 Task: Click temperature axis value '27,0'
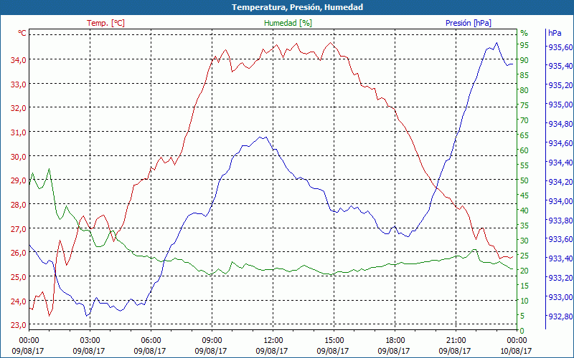[18, 228]
